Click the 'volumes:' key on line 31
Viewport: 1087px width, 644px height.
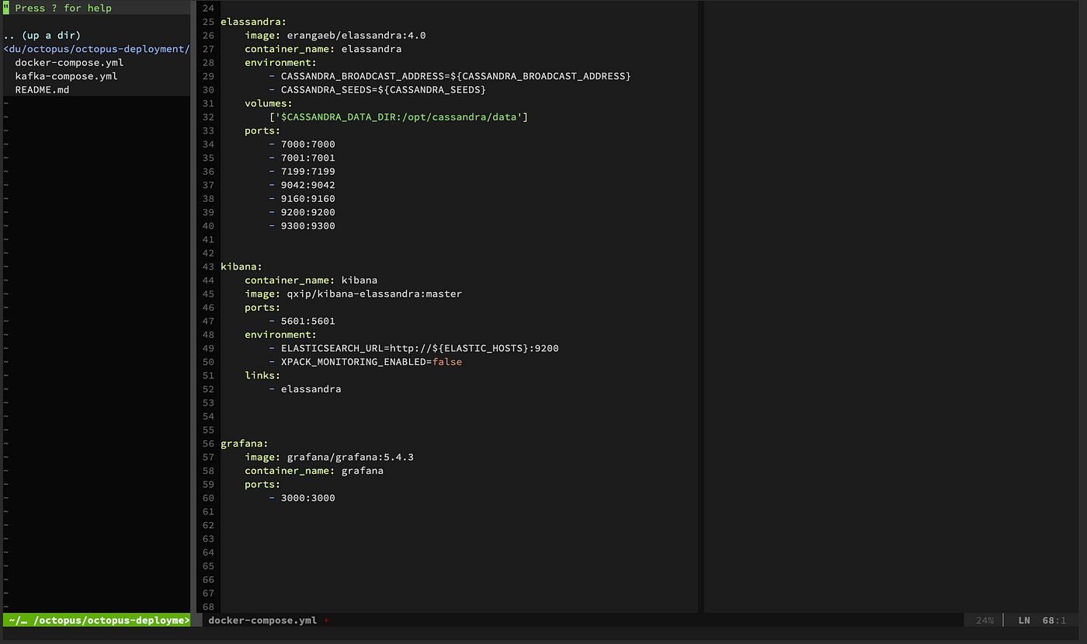tap(269, 103)
